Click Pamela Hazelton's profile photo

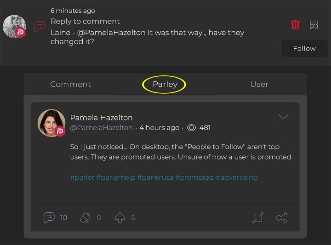(51, 123)
